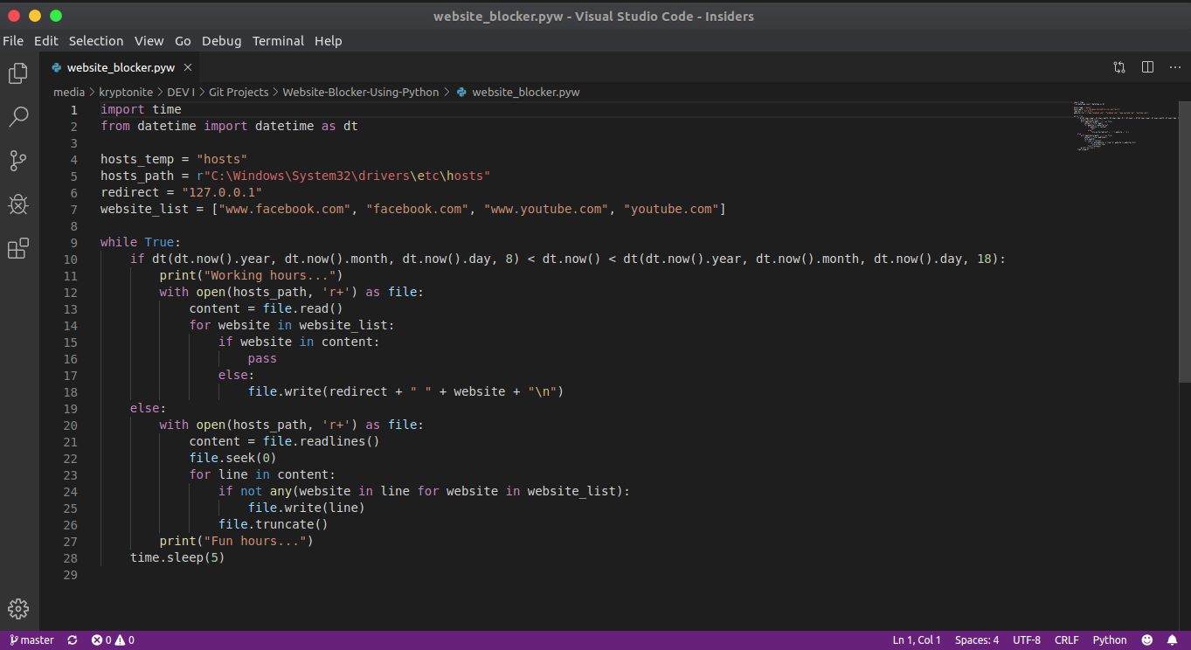The width and height of the screenshot is (1191, 650).
Task: Open the Debug view icon
Action: coord(18,204)
